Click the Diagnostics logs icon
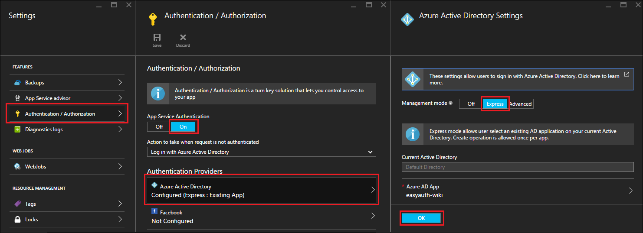The height and width of the screenshot is (233, 643). click(17, 129)
